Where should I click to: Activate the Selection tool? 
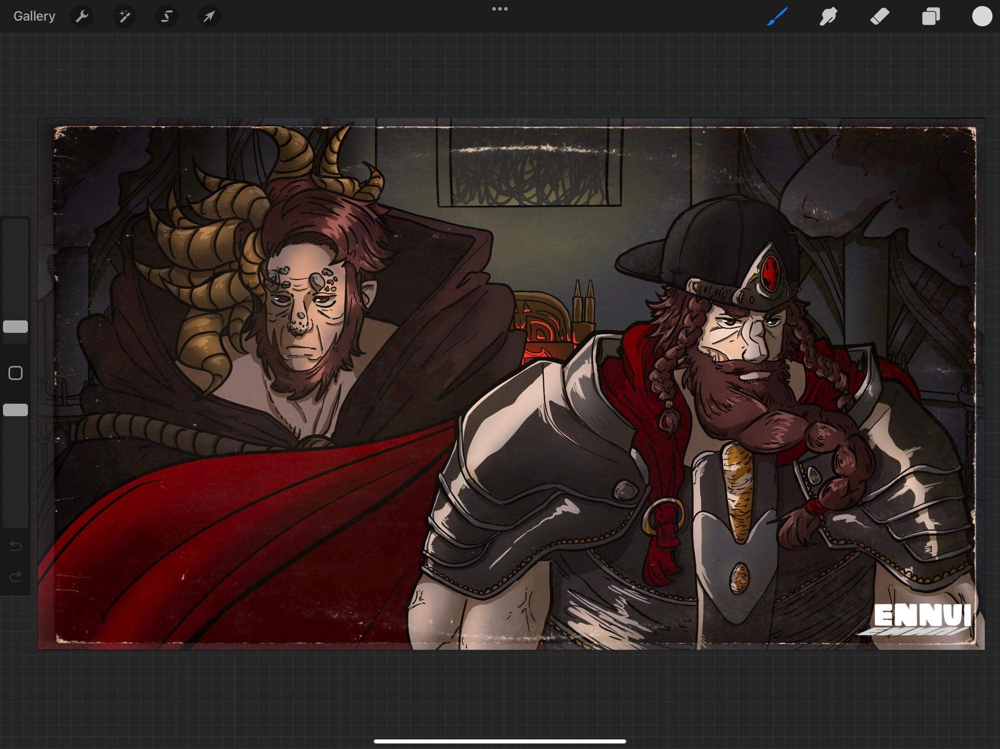tap(166, 16)
